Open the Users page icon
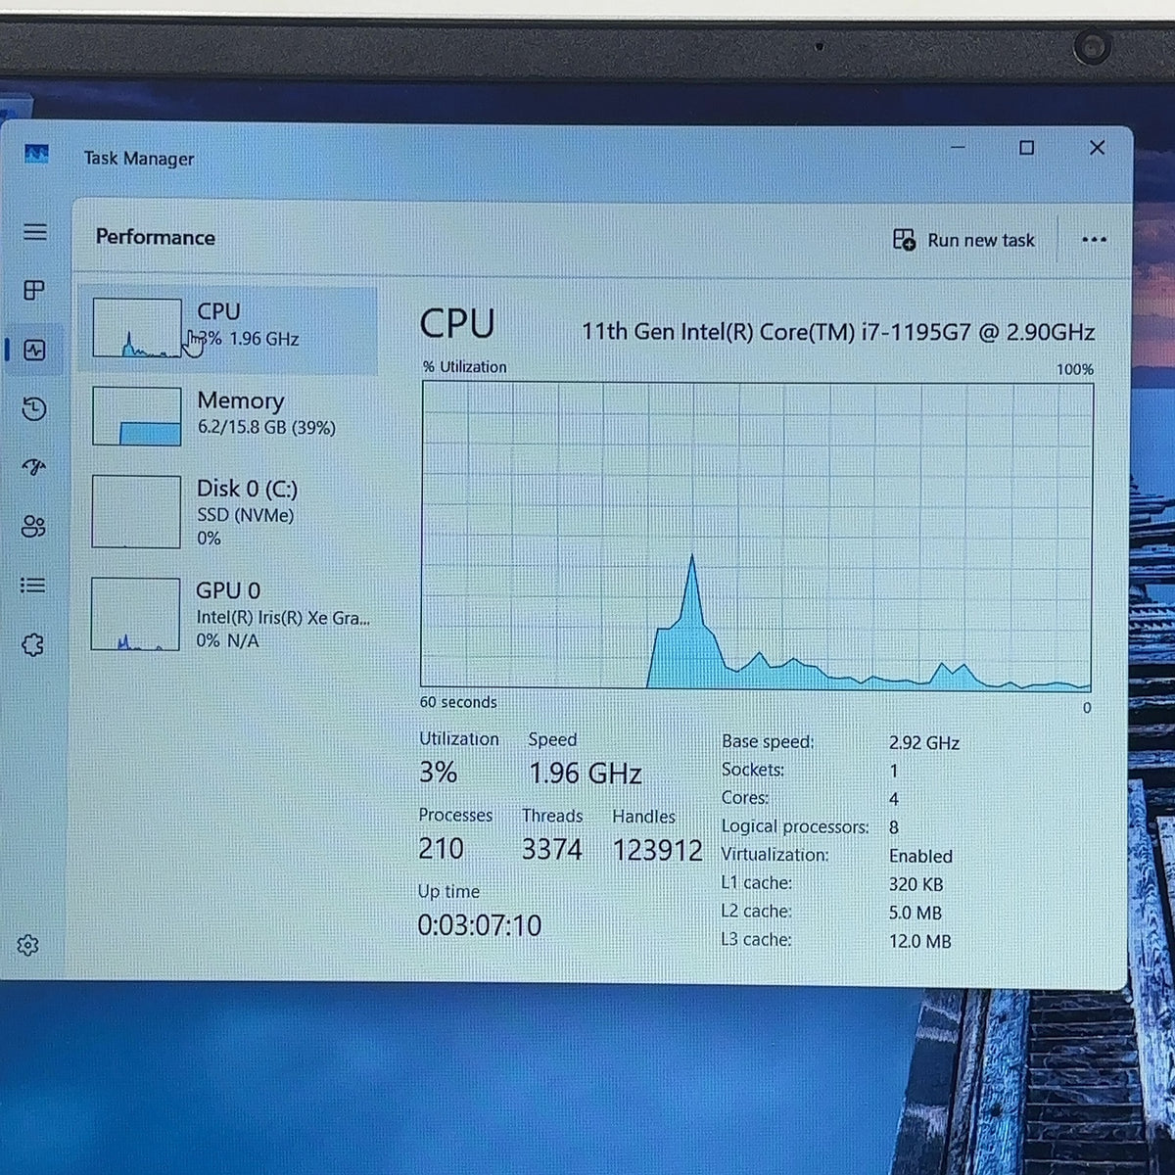1175x1175 pixels. (34, 527)
